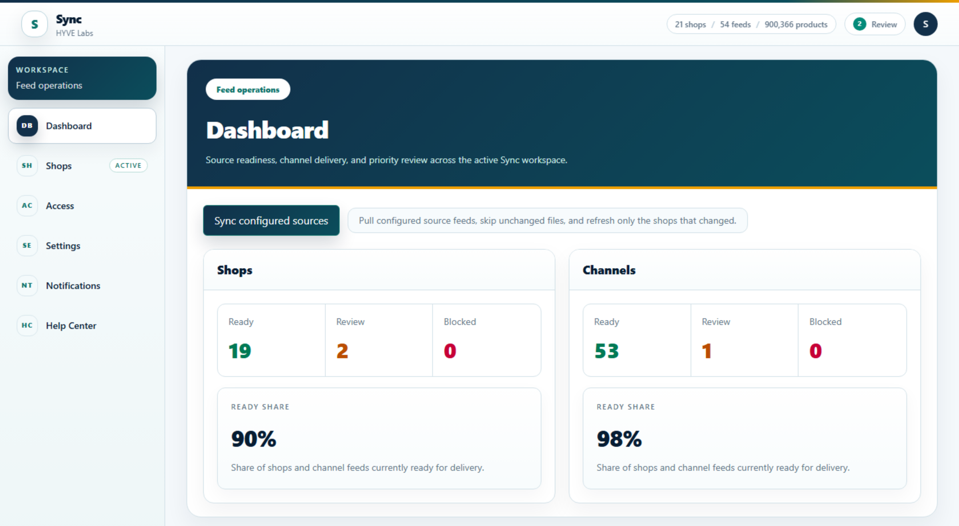Image resolution: width=959 pixels, height=526 pixels.
Task: Click the Channels Review count 1
Action: click(x=707, y=351)
